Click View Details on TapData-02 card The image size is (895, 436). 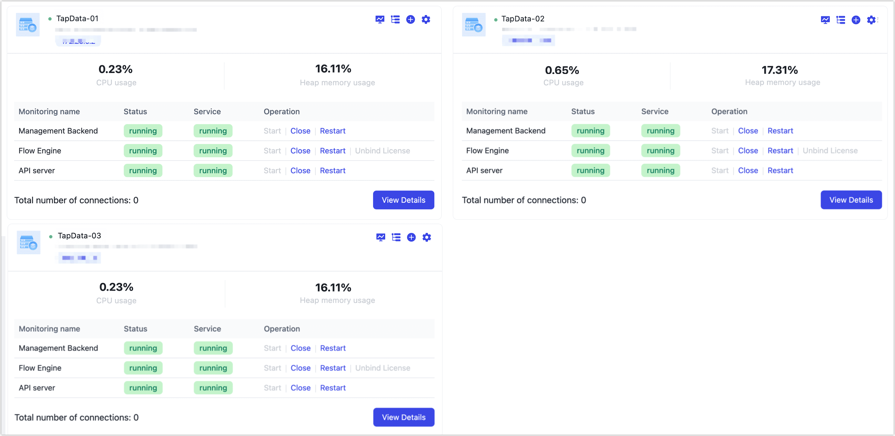click(x=851, y=200)
